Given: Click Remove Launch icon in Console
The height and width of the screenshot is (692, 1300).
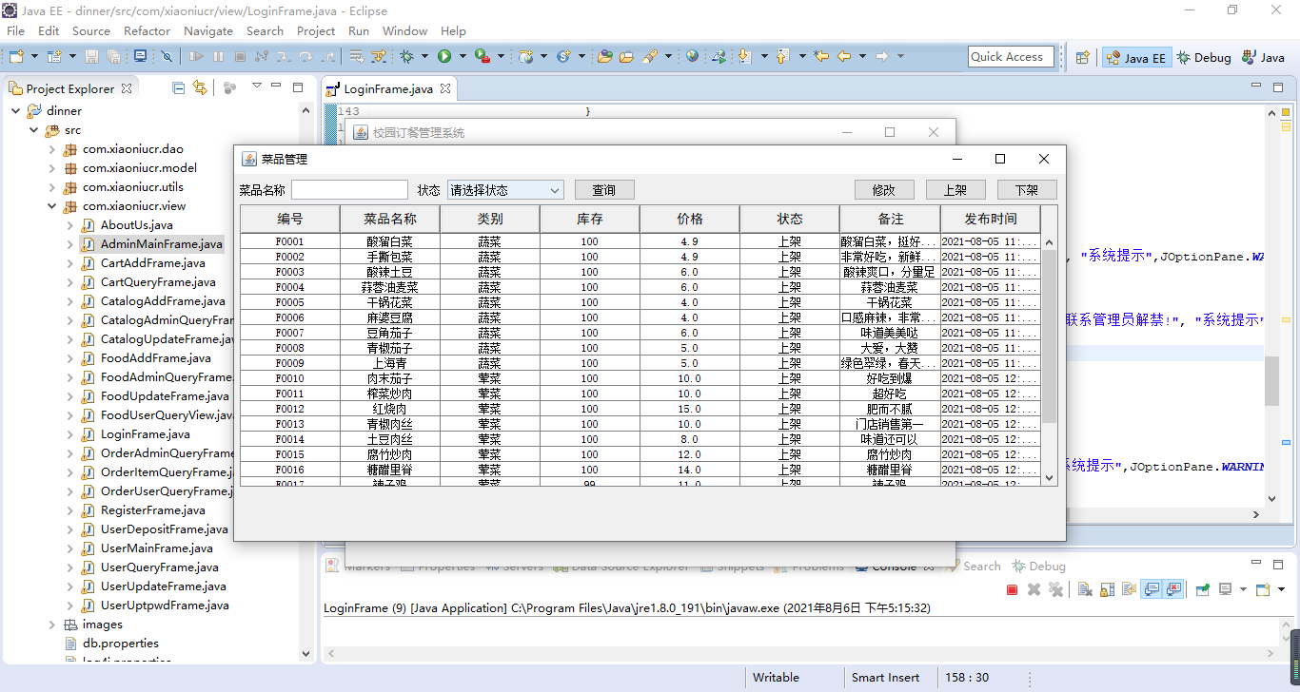Looking at the screenshot, I should click(x=1034, y=589).
